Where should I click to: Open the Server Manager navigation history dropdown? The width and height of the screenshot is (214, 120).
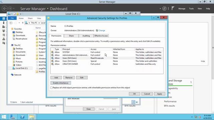(x=14, y=9)
